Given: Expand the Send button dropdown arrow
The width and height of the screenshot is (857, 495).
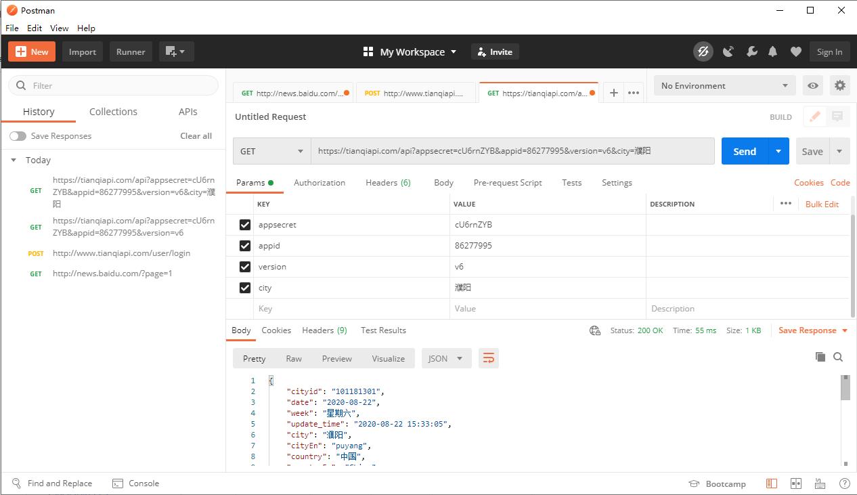Looking at the screenshot, I should tap(778, 151).
